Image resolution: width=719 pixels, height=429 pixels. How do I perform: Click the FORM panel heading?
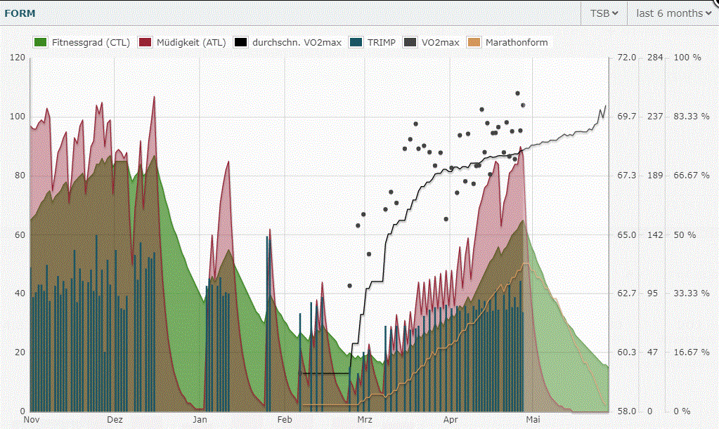(20, 13)
